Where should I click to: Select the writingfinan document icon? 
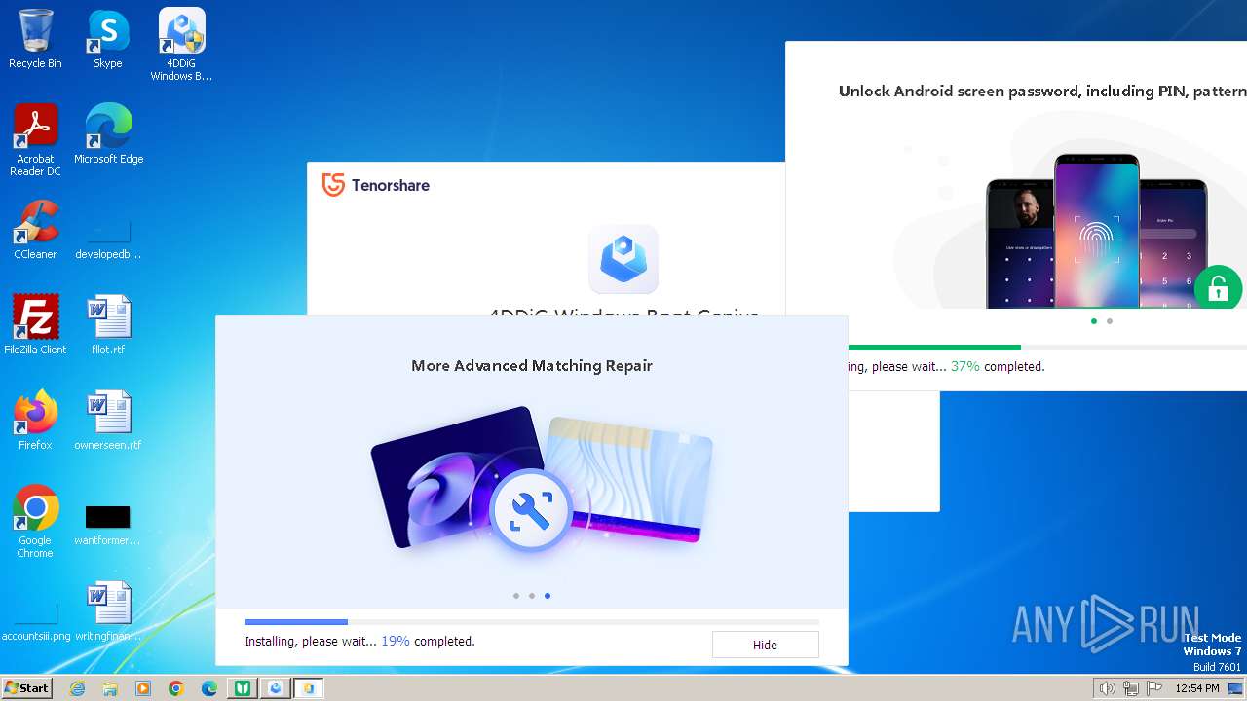tap(108, 611)
